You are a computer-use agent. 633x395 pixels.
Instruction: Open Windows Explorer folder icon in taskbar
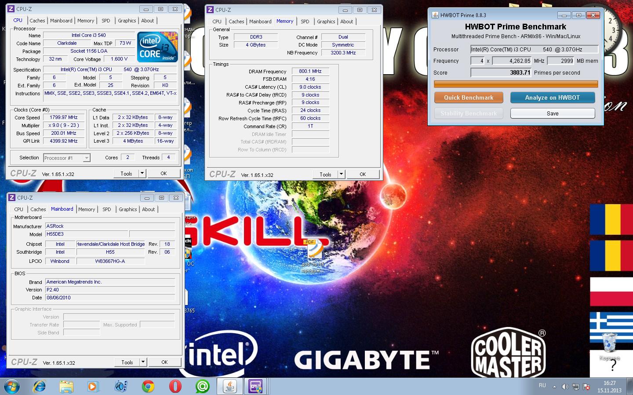point(66,386)
